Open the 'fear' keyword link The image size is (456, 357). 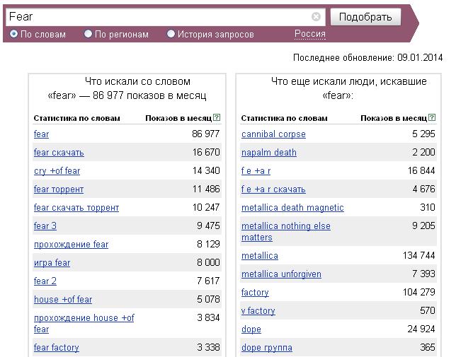click(41, 134)
